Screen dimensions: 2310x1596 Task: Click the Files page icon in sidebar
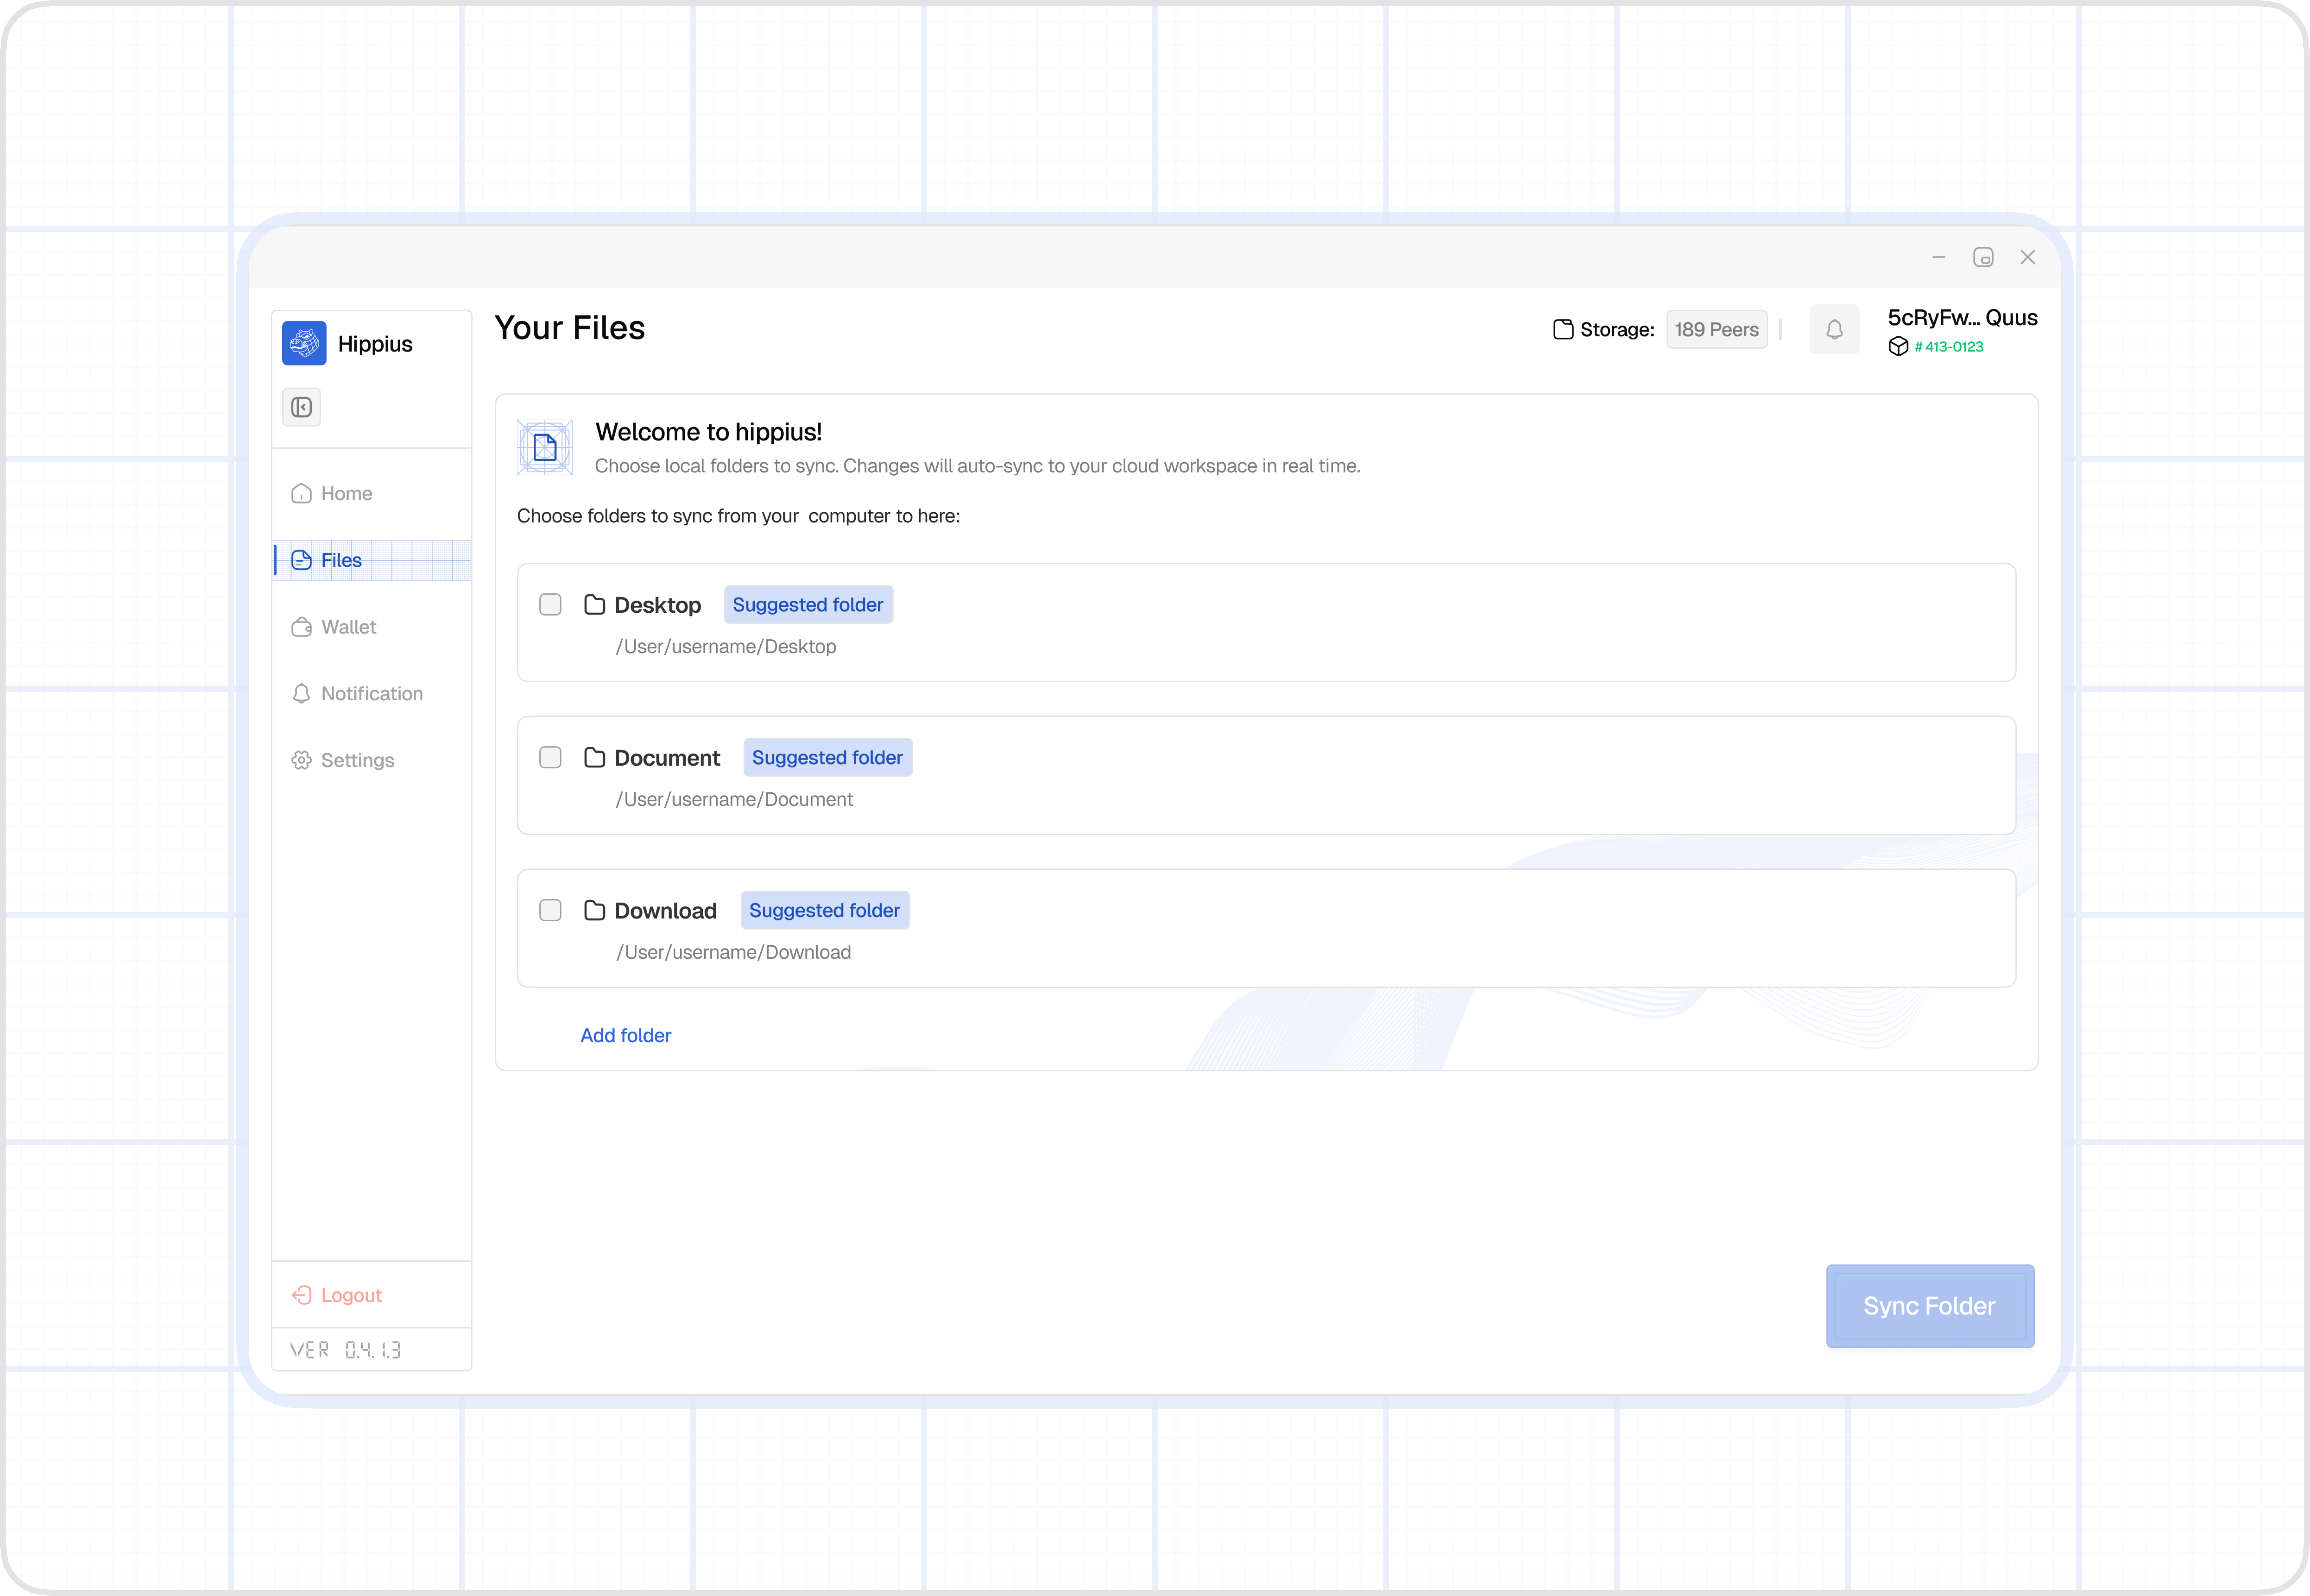click(301, 560)
